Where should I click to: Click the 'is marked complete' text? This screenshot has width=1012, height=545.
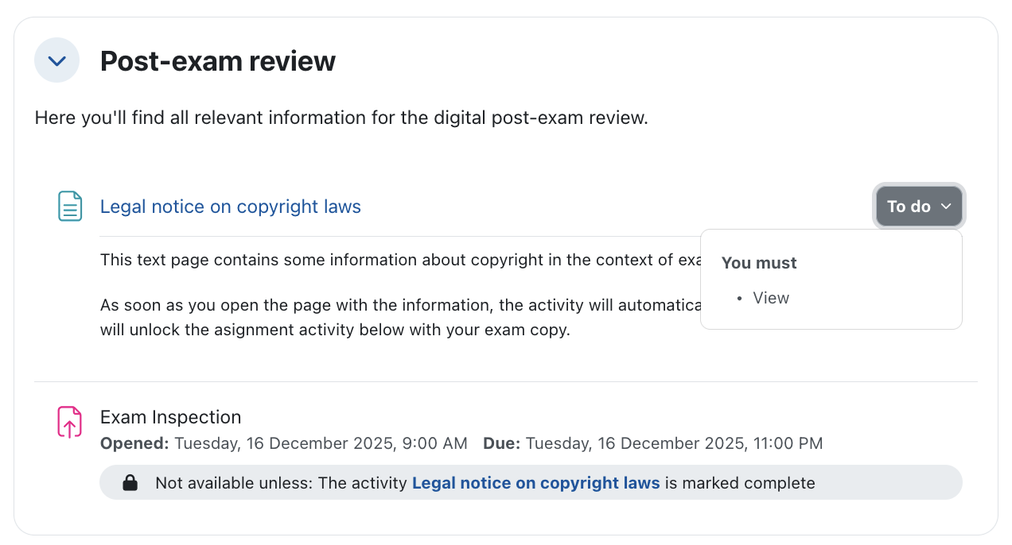(740, 483)
